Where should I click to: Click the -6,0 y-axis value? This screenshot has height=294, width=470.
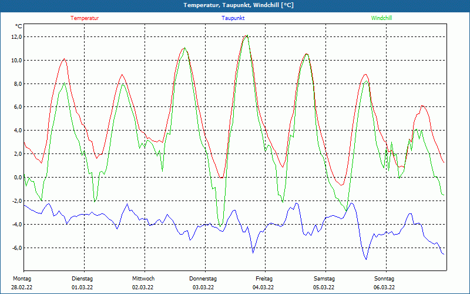point(17,248)
